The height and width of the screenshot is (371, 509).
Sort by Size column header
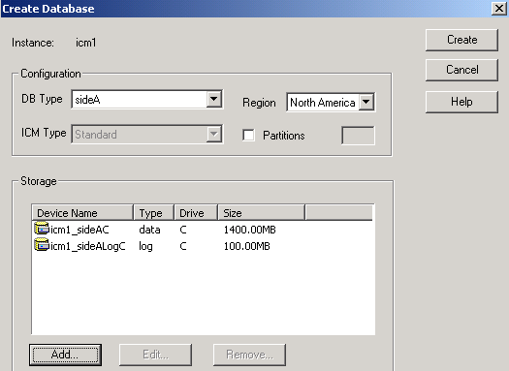pos(262,213)
